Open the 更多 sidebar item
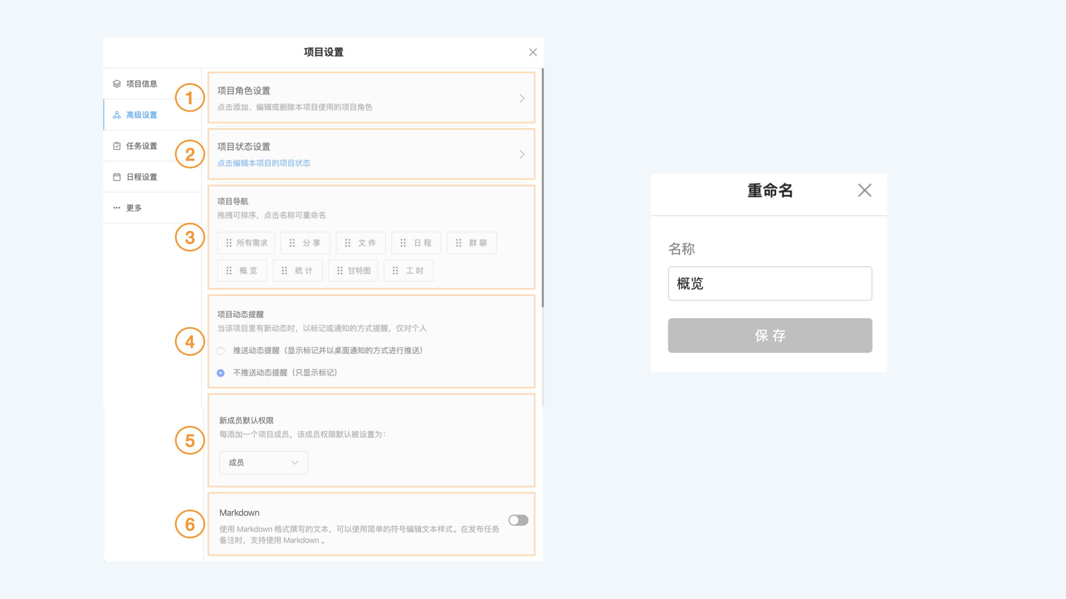The height and width of the screenshot is (599, 1066). (152, 208)
